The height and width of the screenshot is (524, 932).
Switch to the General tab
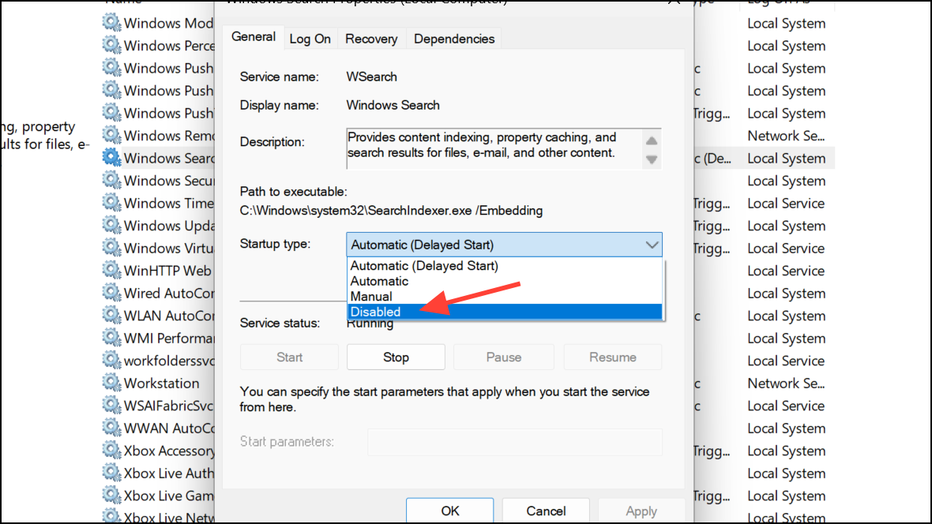254,37
